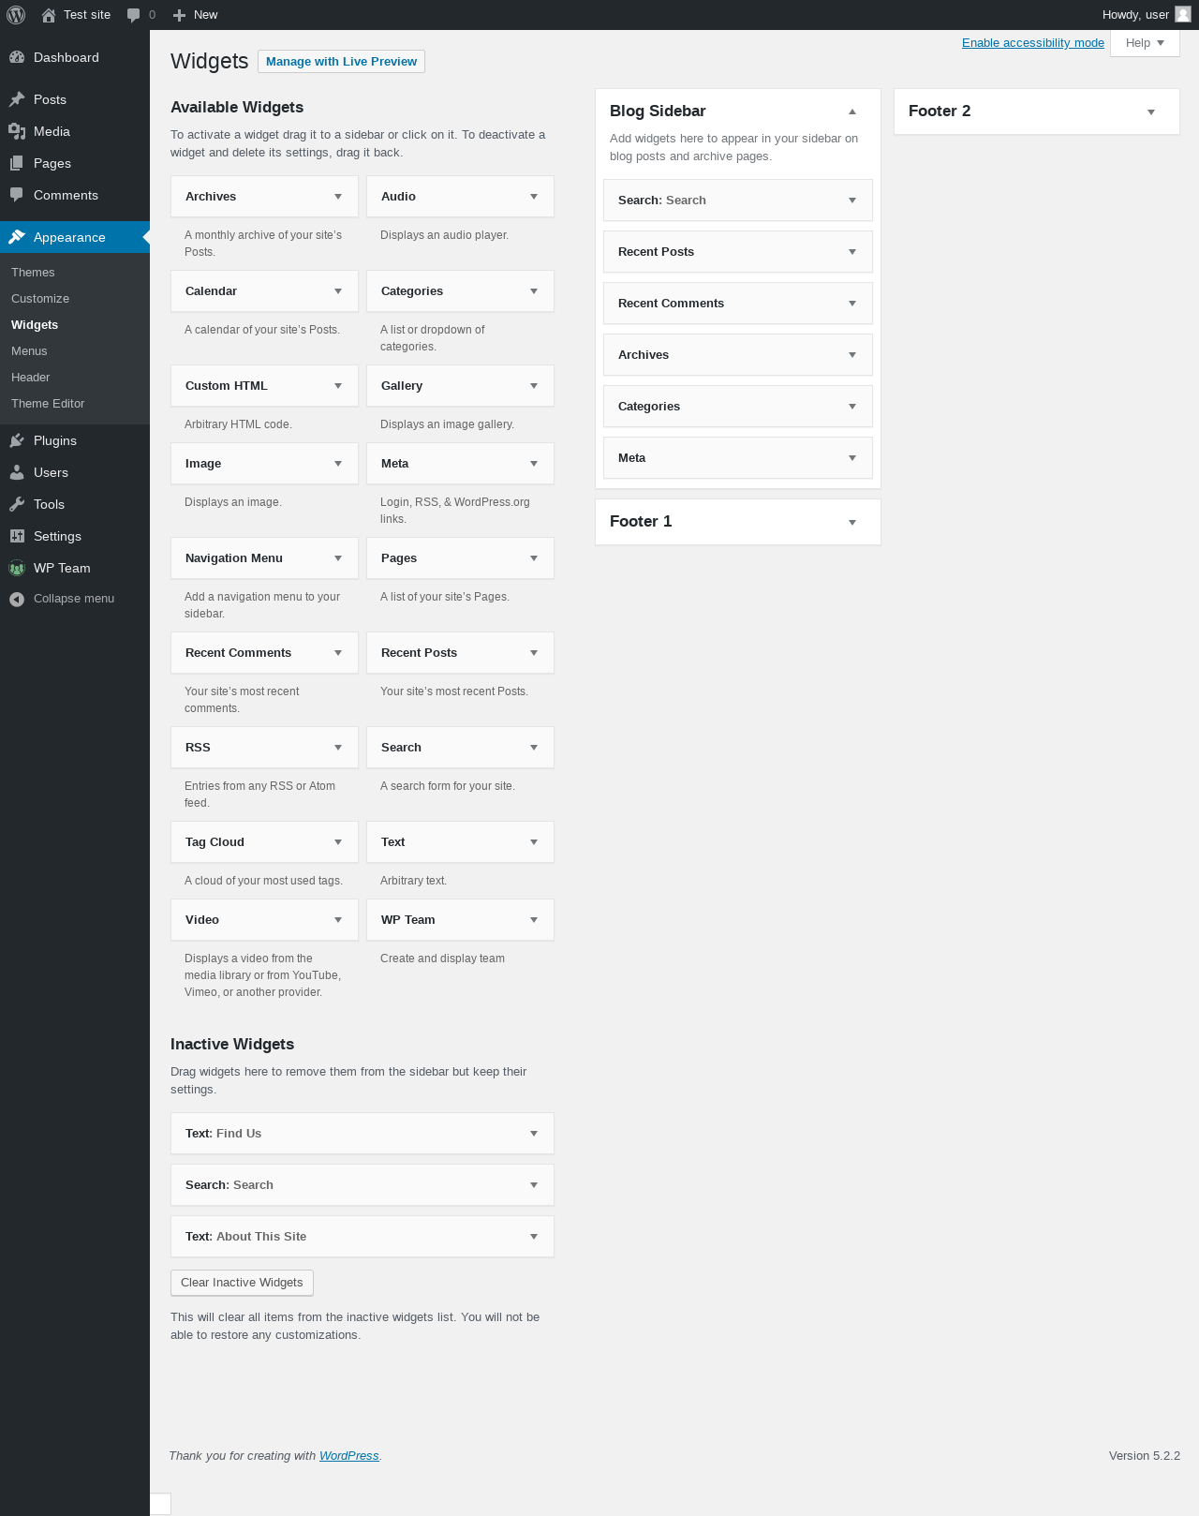The height and width of the screenshot is (1516, 1199).
Task: Click Manage with Live Preview button
Action: click(x=341, y=62)
